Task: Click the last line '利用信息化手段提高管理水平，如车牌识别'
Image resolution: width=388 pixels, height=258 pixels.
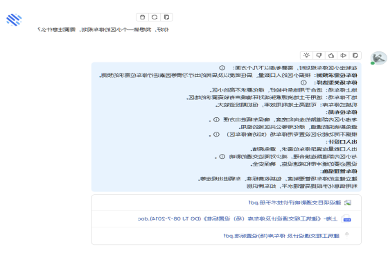Action: pos(302,186)
